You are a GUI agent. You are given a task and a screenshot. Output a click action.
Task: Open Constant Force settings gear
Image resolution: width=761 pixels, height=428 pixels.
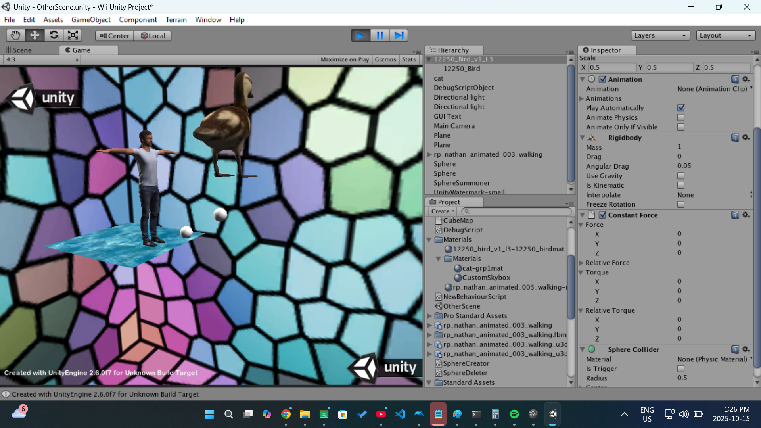[746, 215]
